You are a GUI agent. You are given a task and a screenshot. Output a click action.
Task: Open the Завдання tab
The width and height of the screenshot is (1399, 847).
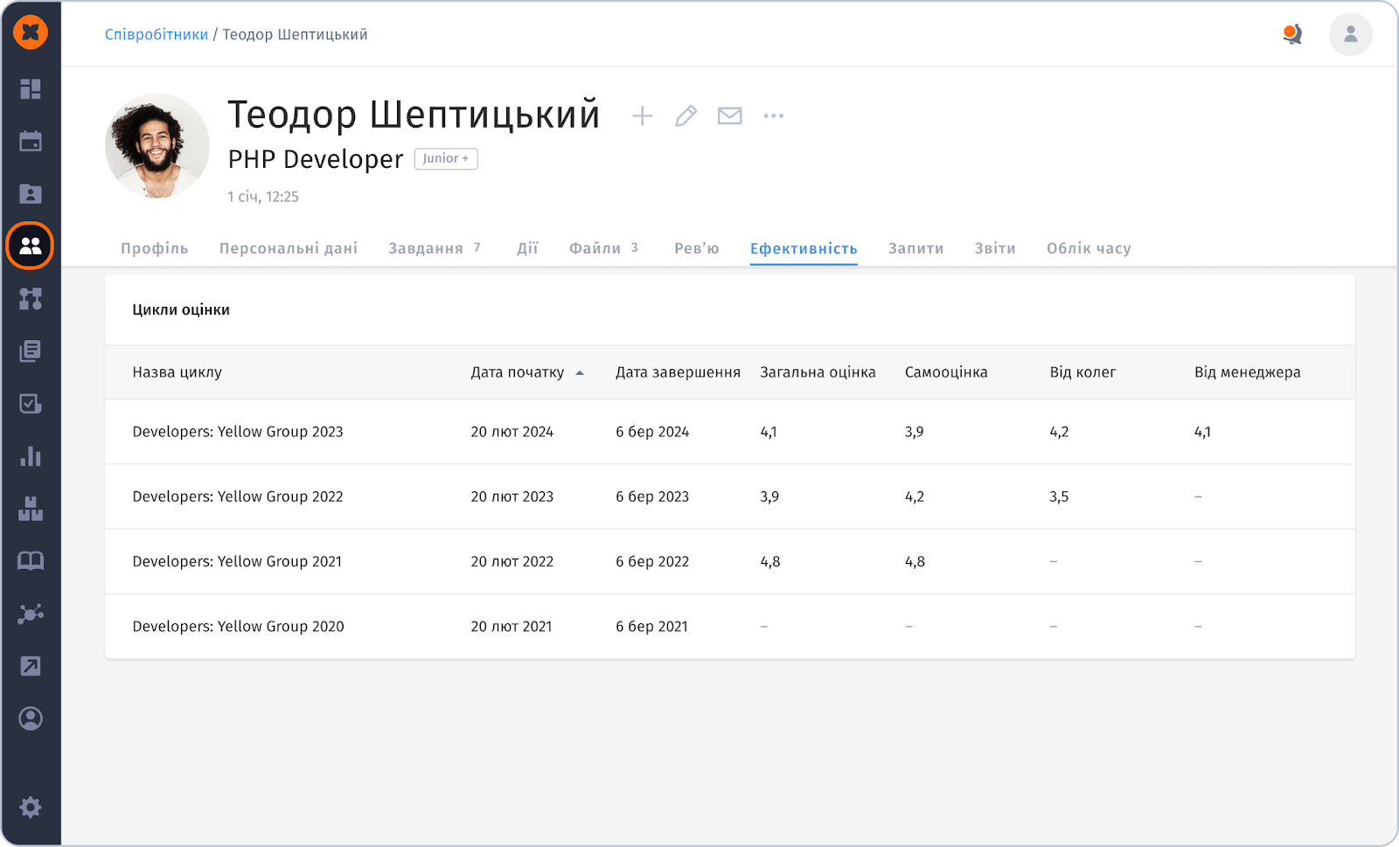[x=426, y=248]
